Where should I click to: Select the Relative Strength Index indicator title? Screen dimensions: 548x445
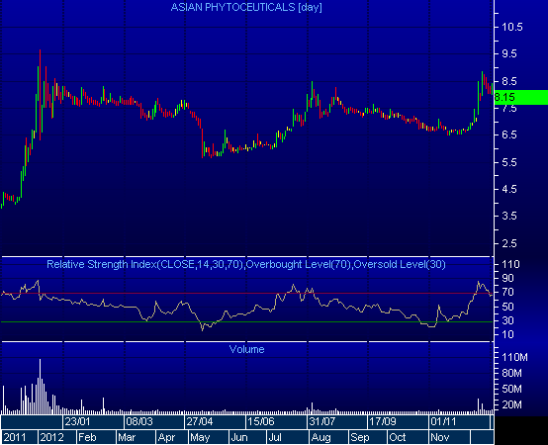pos(246,264)
